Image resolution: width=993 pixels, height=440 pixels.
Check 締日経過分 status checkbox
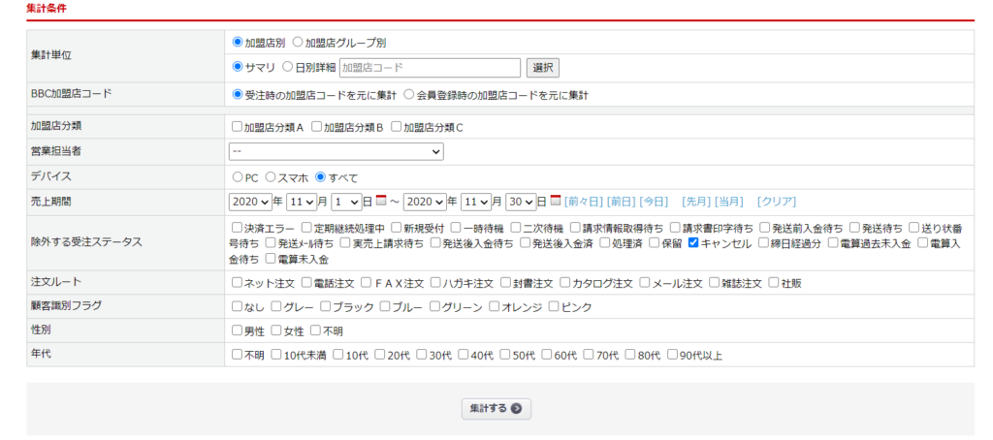point(765,242)
